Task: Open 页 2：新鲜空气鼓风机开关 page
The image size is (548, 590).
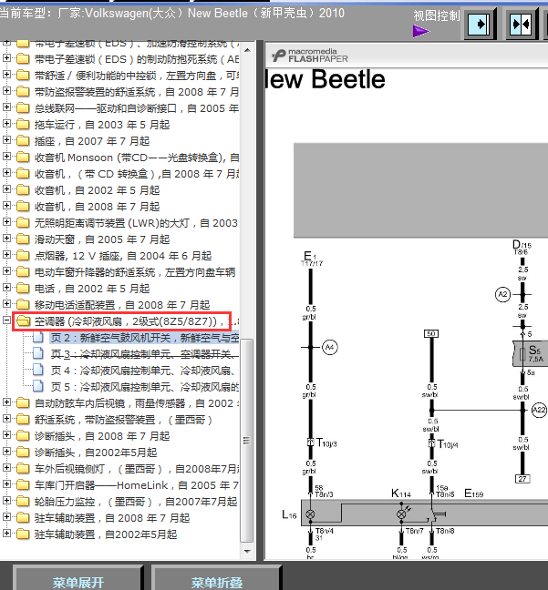Action: (x=144, y=338)
